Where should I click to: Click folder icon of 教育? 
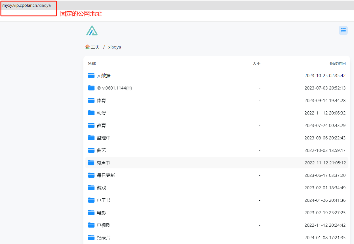tap(91, 125)
